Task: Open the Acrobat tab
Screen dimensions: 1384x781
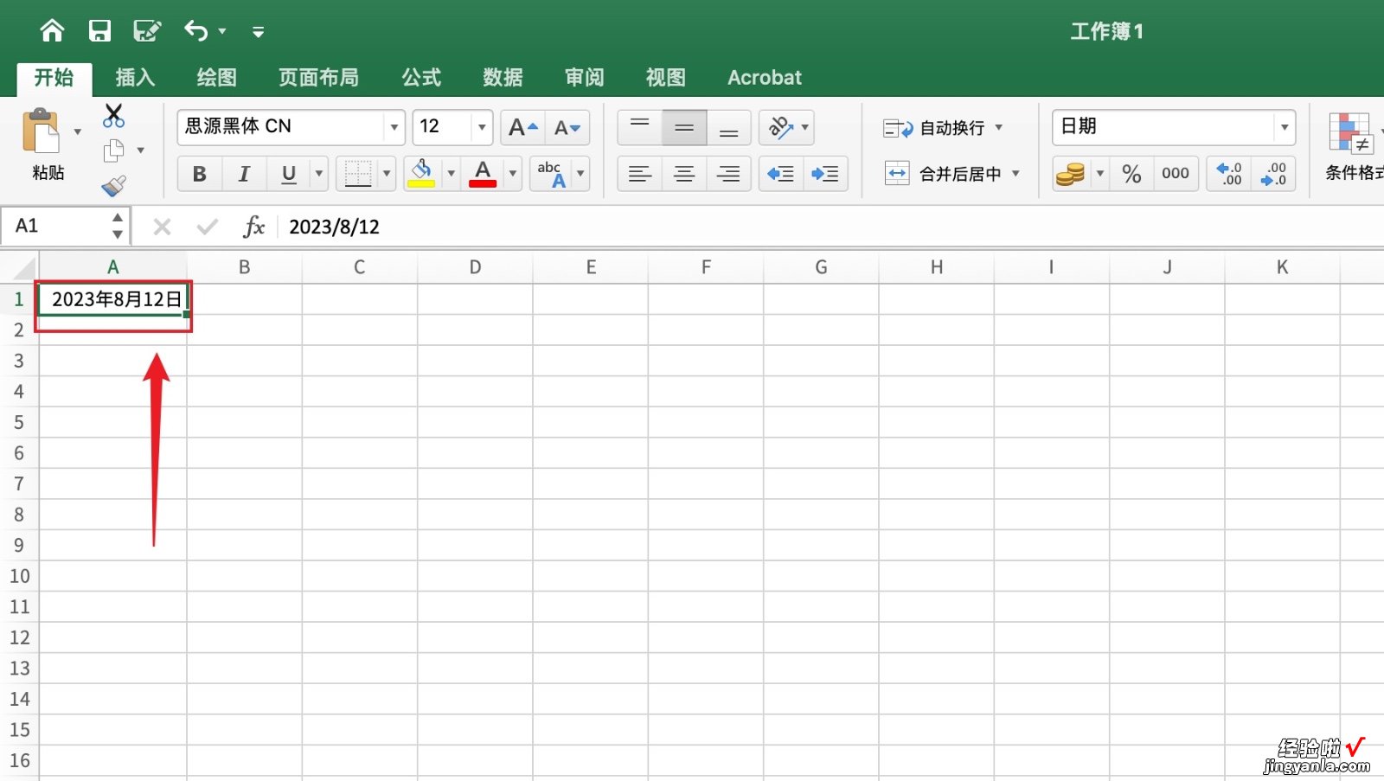Action: pos(765,78)
